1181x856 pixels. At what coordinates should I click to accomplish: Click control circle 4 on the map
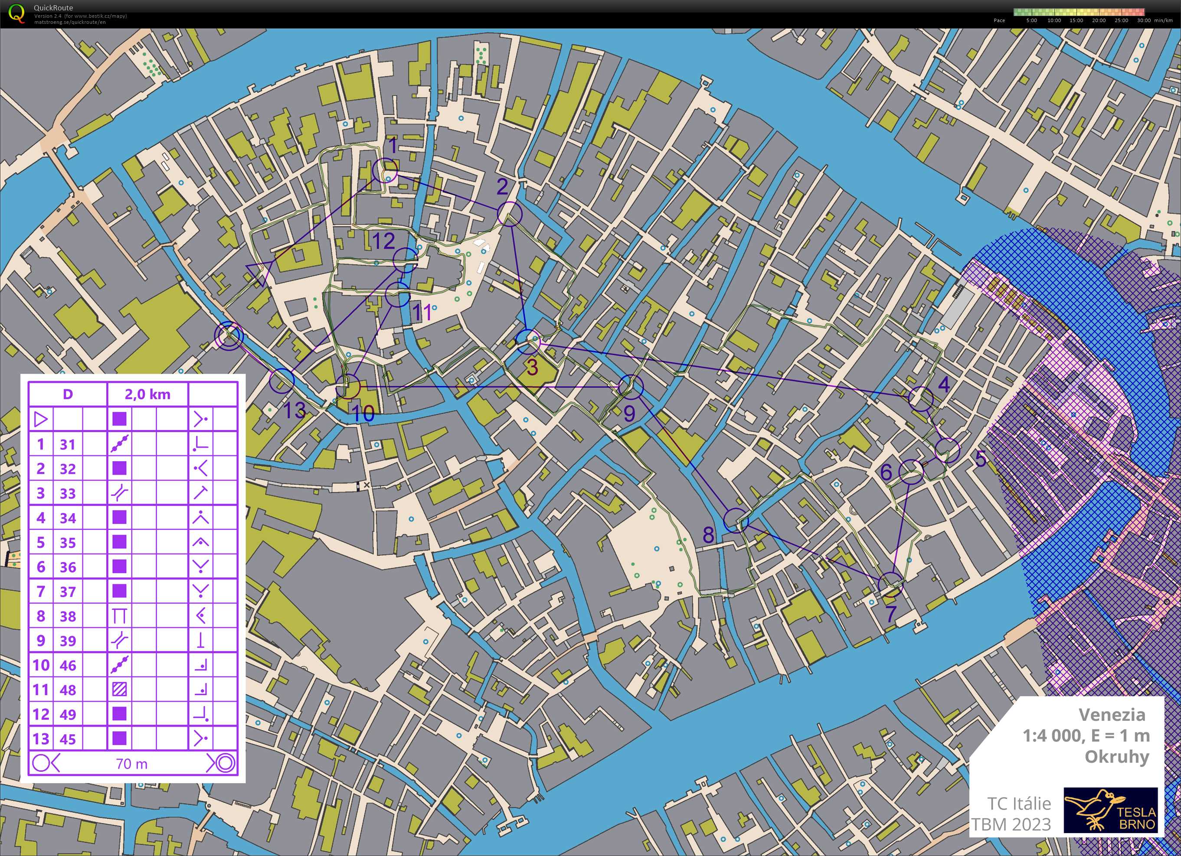[x=921, y=399]
